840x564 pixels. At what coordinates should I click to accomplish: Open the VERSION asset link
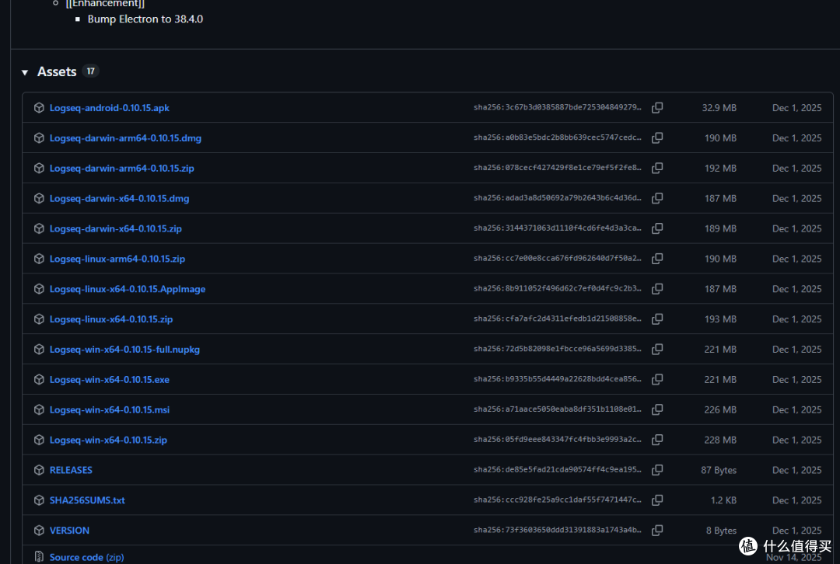[69, 531]
